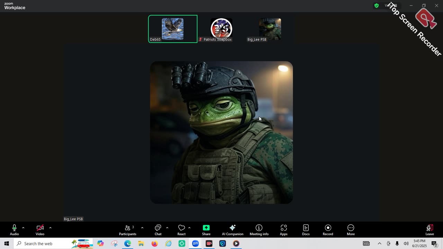Open iTop Screen Recorder in taskbar
The height and width of the screenshot is (249, 443).
pos(209,243)
